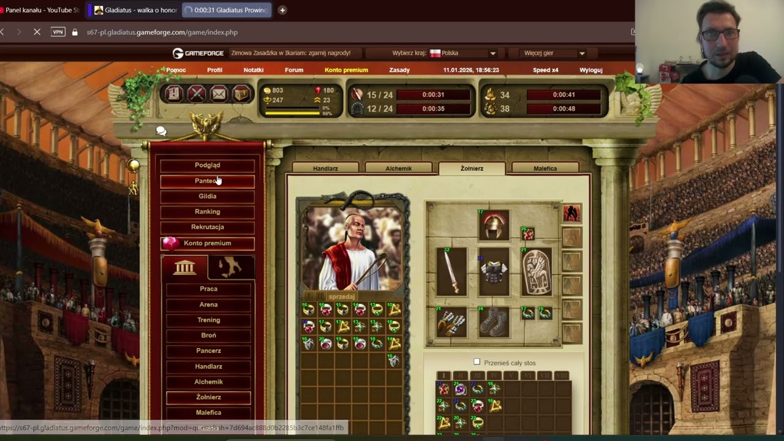Click the equipped chest armor slot
Screen dimensions: 784x441
click(x=494, y=271)
